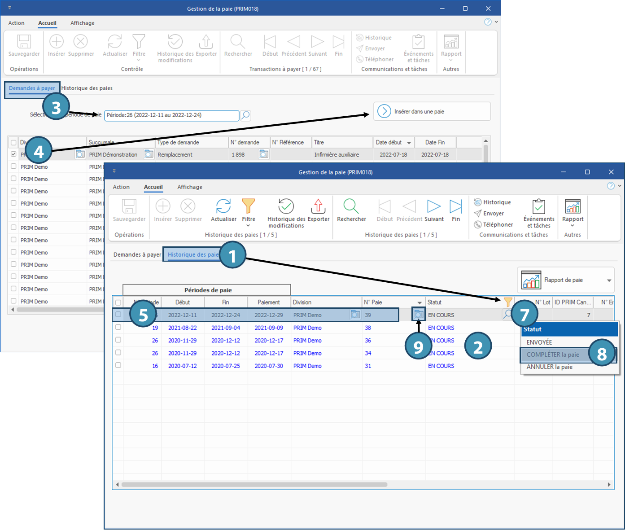
Task: Click the Actualiser refresh icon in front window
Action: point(223,206)
